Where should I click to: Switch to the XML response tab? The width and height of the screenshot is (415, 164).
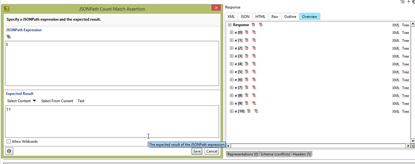231,17
